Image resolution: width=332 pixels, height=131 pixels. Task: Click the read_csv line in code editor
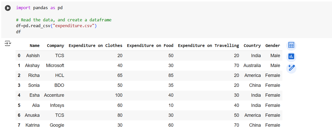tap(56, 26)
